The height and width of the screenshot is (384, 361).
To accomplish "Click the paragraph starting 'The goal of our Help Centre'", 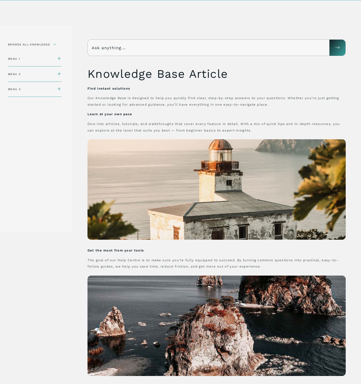I will click(x=213, y=263).
